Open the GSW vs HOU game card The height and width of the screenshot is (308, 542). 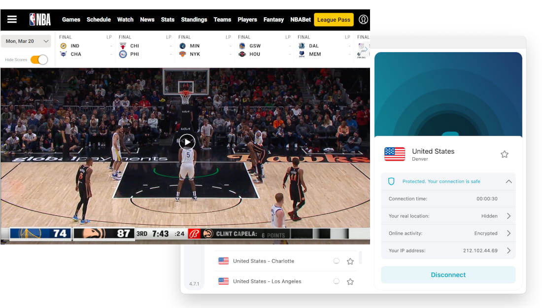pyautogui.click(x=264, y=46)
